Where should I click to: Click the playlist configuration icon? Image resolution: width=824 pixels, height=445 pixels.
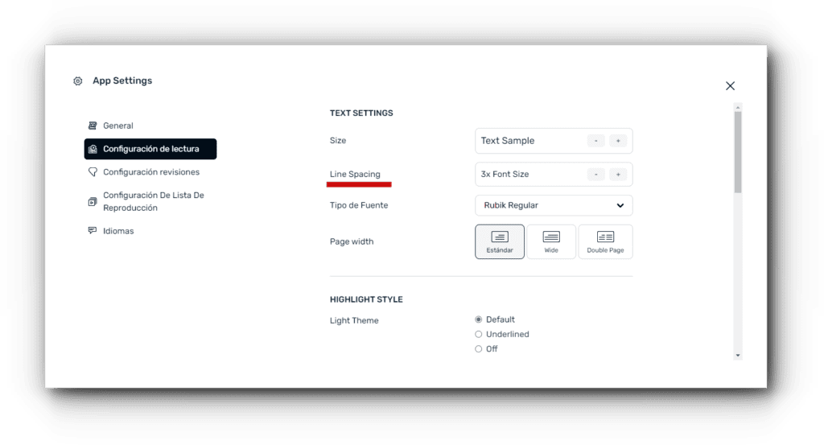pos(93,201)
